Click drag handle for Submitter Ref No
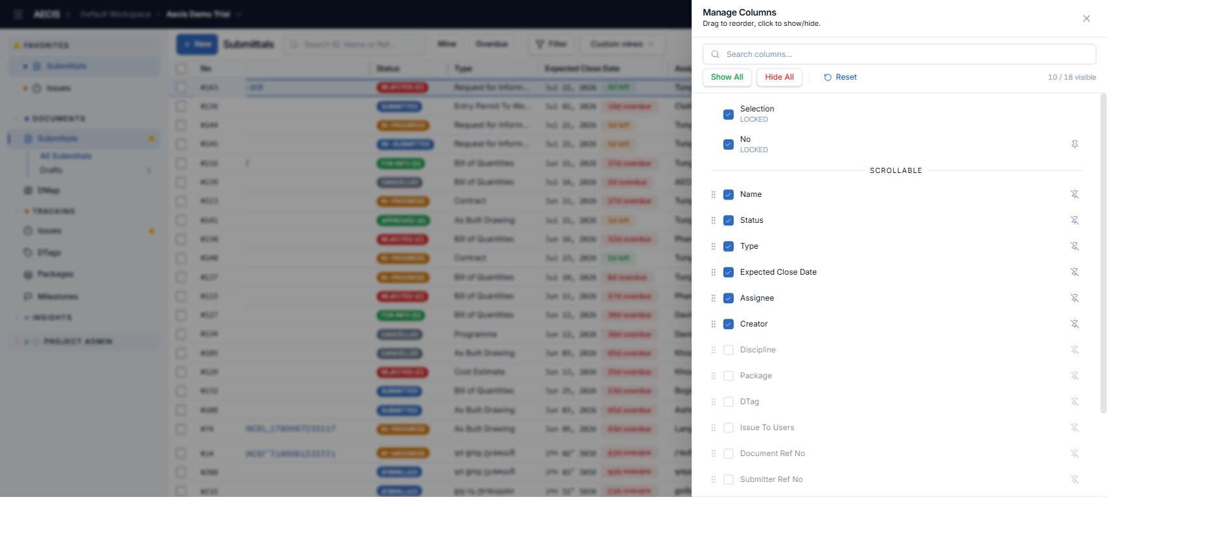 [x=713, y=479]
